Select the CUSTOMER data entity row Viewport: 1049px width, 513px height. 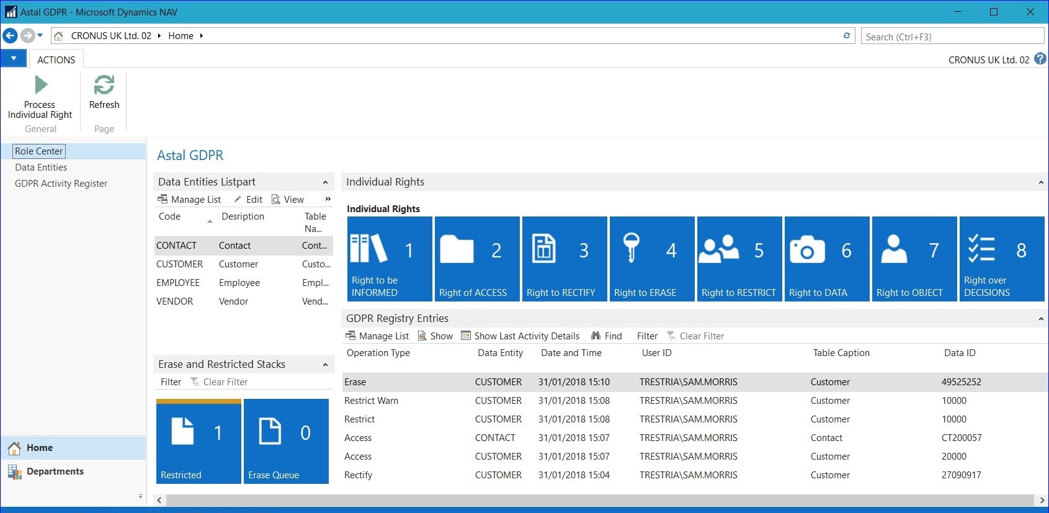pos(244,264)
